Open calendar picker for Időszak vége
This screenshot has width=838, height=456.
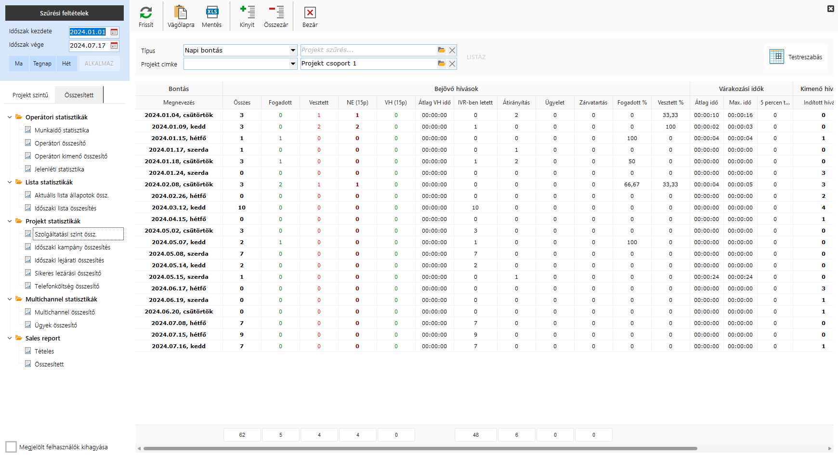click(x=114, y=46)
